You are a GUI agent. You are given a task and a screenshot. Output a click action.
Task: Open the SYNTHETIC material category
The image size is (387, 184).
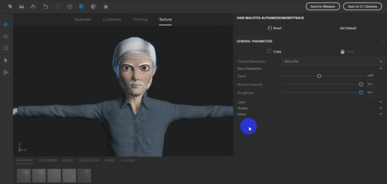(25, 160)
